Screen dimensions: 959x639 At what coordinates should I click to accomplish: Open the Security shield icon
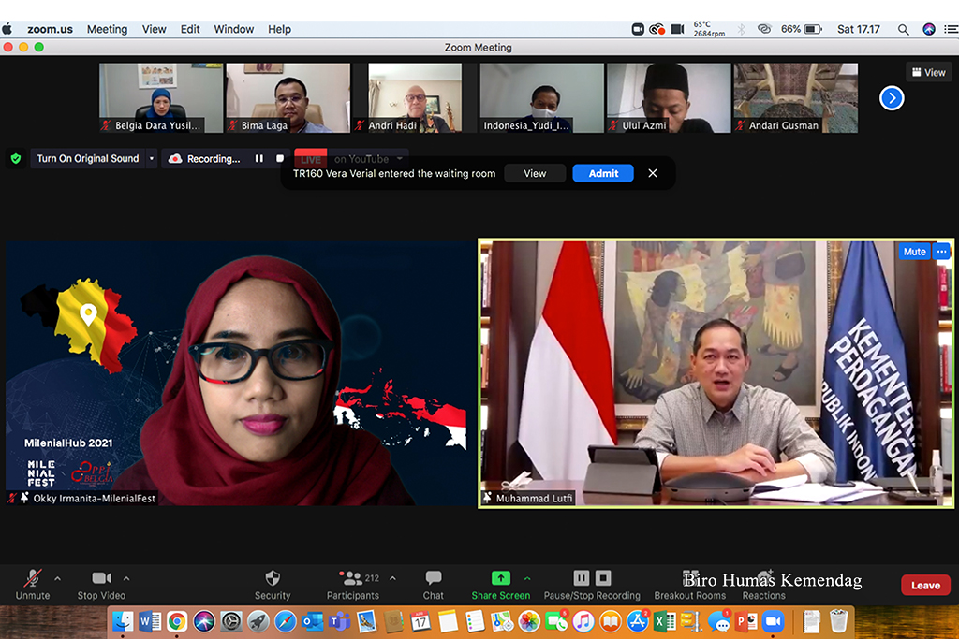[x=273, y=578]
